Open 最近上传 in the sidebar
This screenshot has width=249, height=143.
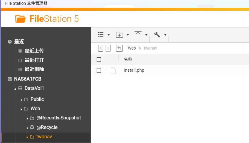(34, 51)
